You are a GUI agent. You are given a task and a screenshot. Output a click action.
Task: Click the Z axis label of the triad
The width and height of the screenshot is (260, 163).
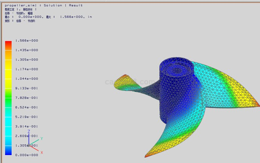tap(29, 132)
